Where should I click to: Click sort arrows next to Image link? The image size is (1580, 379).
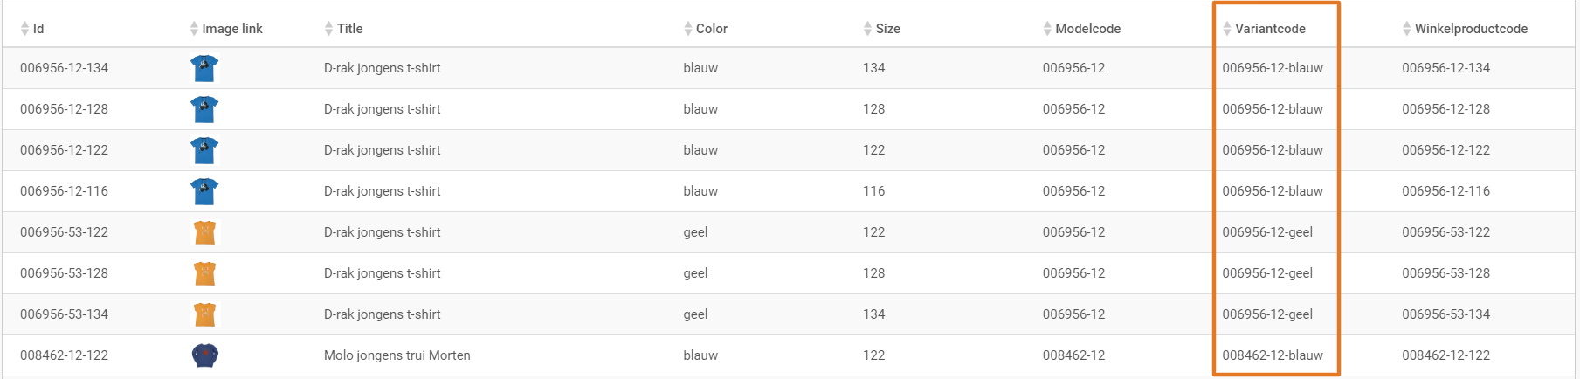click(x=194, y=29)
